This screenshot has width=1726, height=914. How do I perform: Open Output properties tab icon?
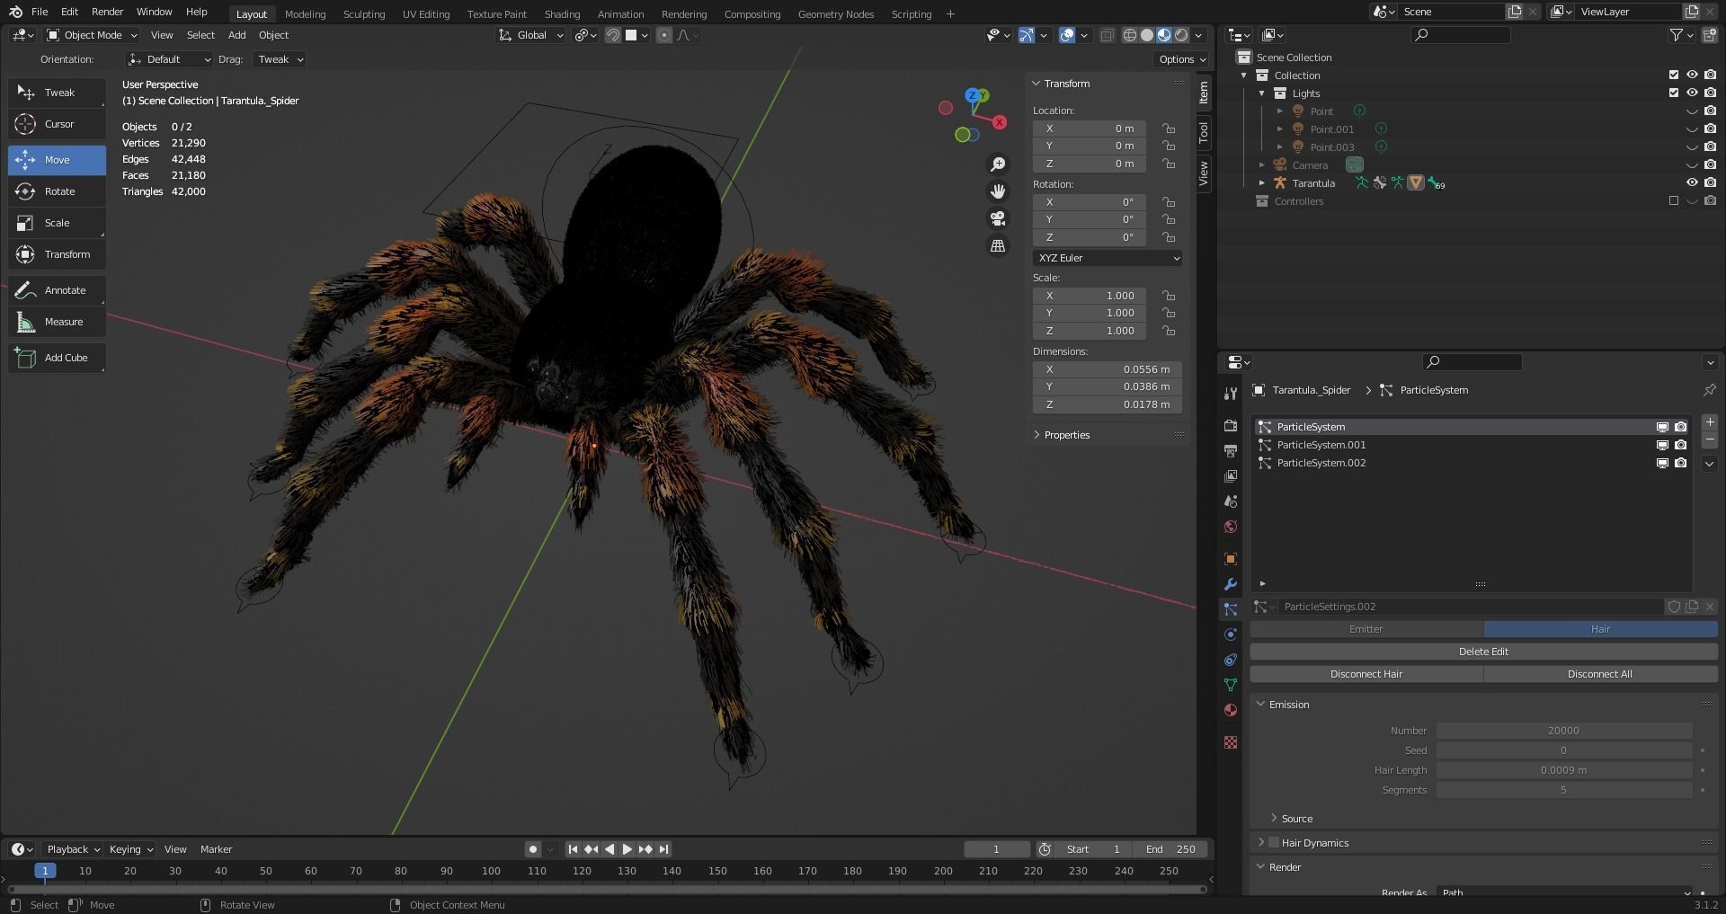(x=1231, y=450)
